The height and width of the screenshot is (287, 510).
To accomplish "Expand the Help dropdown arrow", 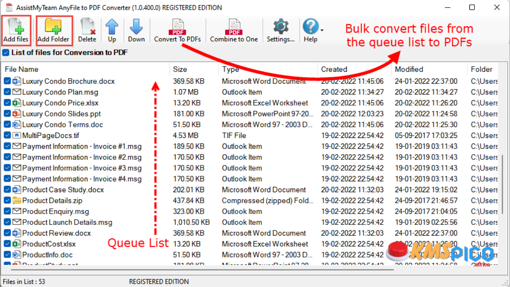I will tap(321, 30).
